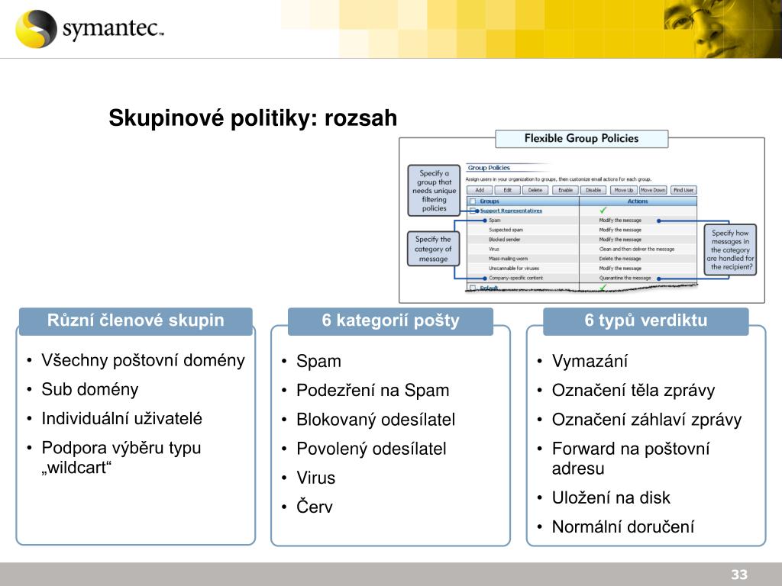This screenshot has height=586, width=782.
Task: Click the slide number 33
Action: click(739, 574)
